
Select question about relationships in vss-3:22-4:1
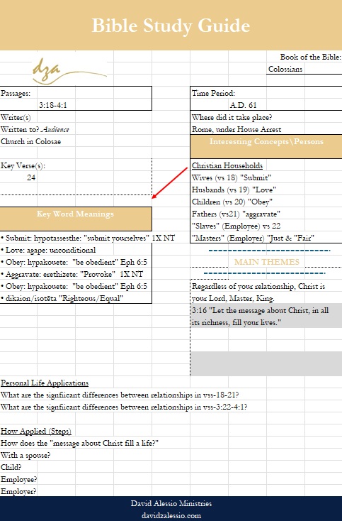click(124, 407)
